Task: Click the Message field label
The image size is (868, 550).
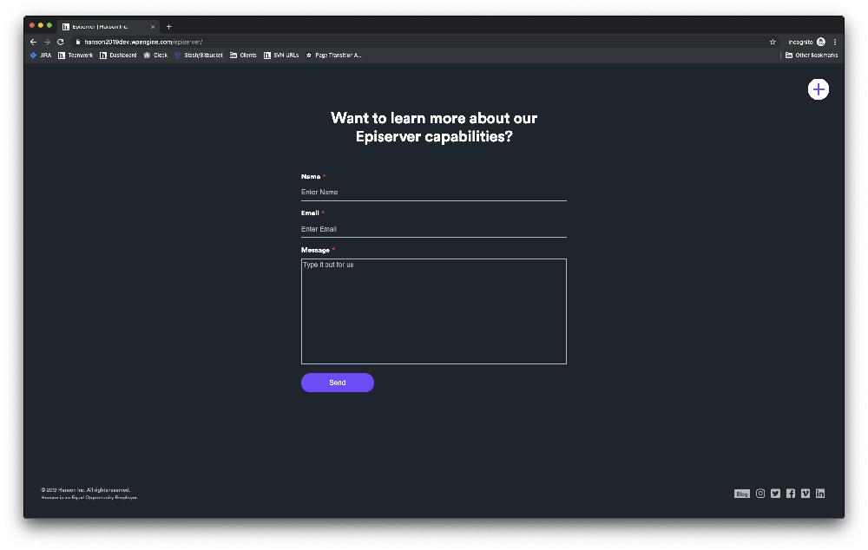Action: point(316,250)
